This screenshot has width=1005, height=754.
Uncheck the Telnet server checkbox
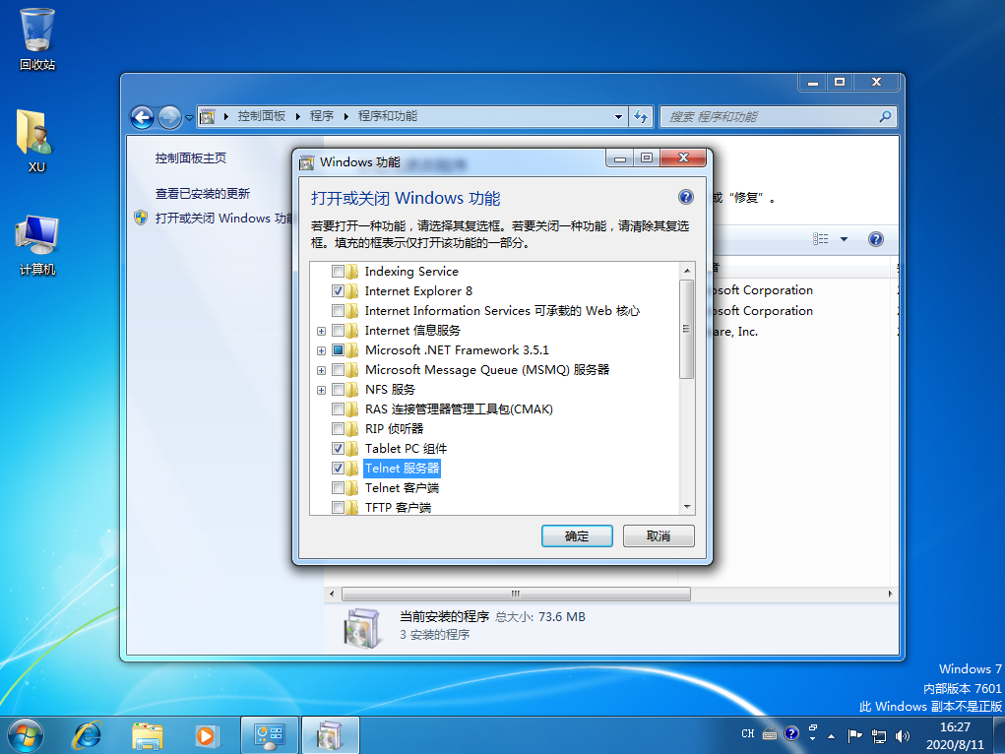[339, 469]
